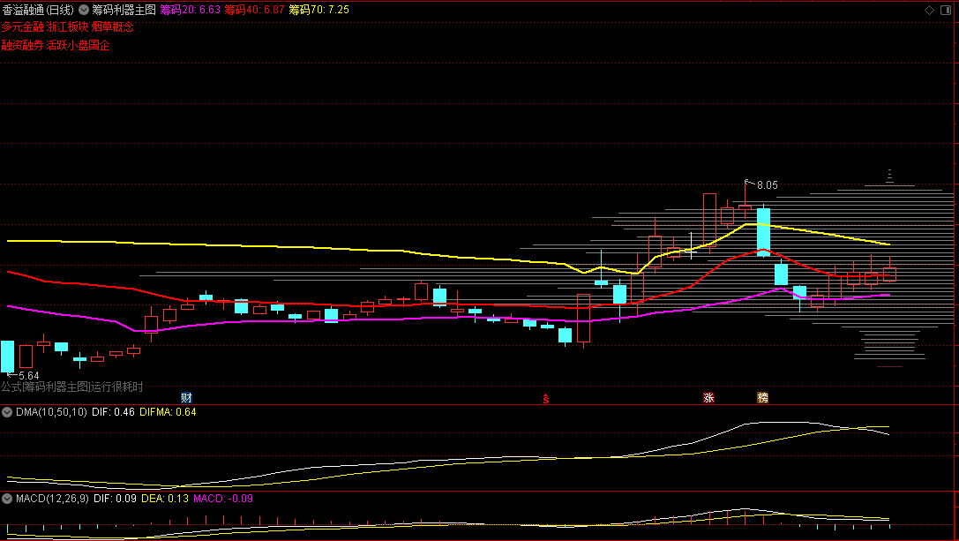
Task: Click the red $ marker on timeline
Action: coord(545,399)
